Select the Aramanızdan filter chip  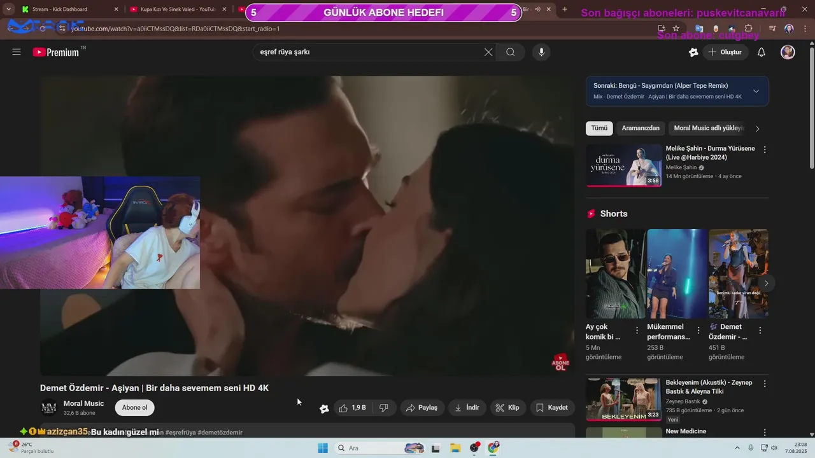tap(641, 128)
